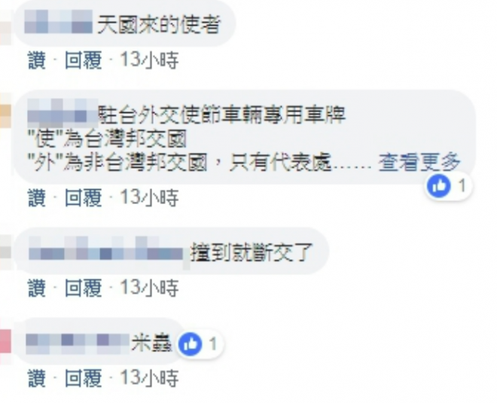Click orange avatar beside 駐台外交使節 comment
This screenshot has height=403, width=497.
pyautogui.click(x=5, y=115)
